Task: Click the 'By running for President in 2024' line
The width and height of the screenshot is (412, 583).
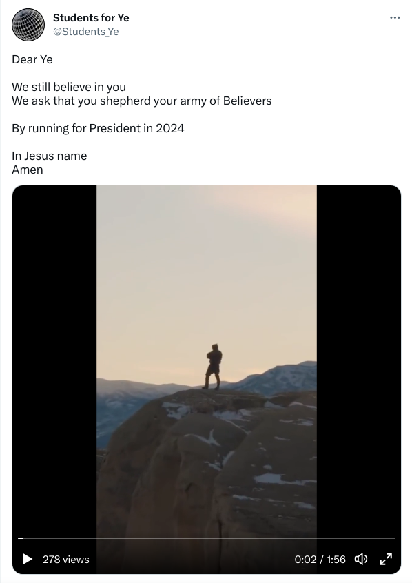Action: 98,128
